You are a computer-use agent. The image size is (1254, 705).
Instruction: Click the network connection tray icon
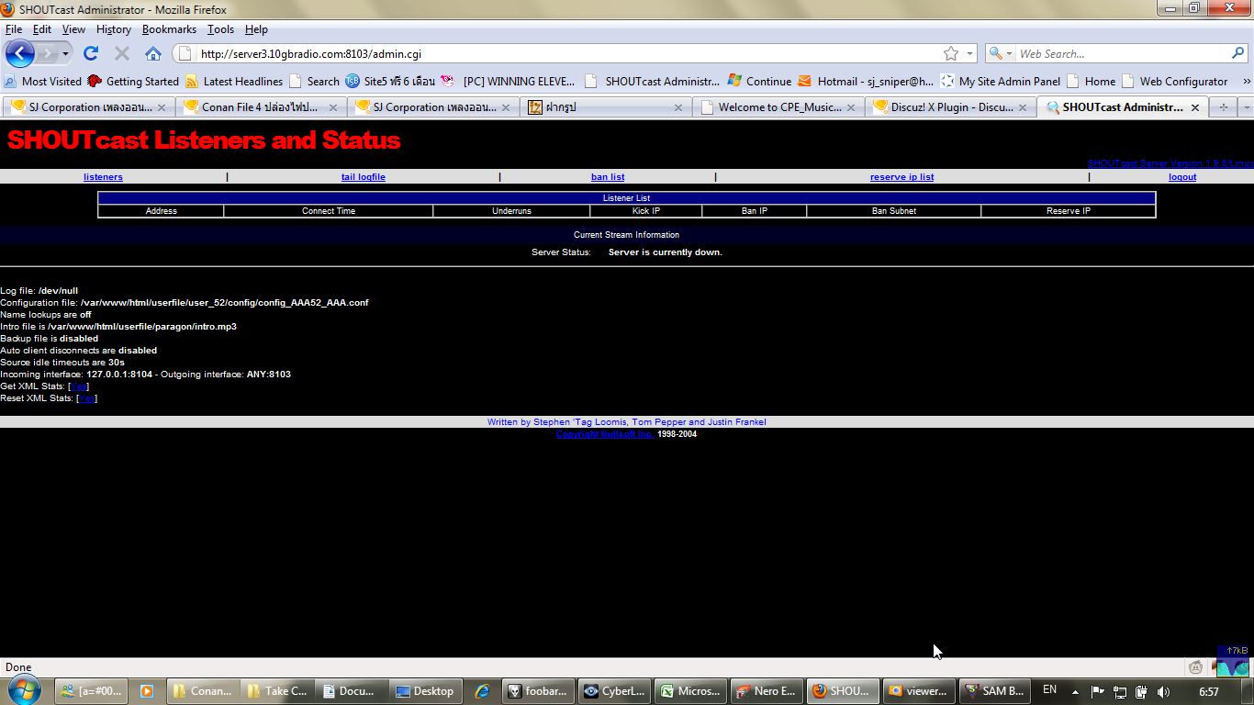coord(1119,691)
